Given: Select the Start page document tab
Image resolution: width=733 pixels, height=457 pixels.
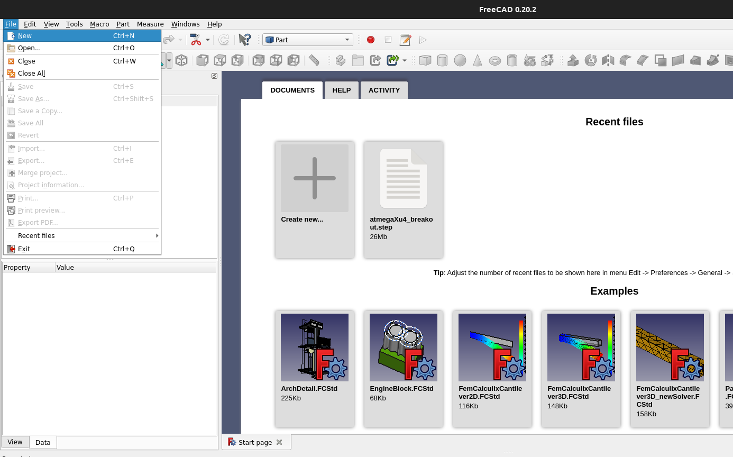Looking at the screenshot, I should (x=255, y=442).
